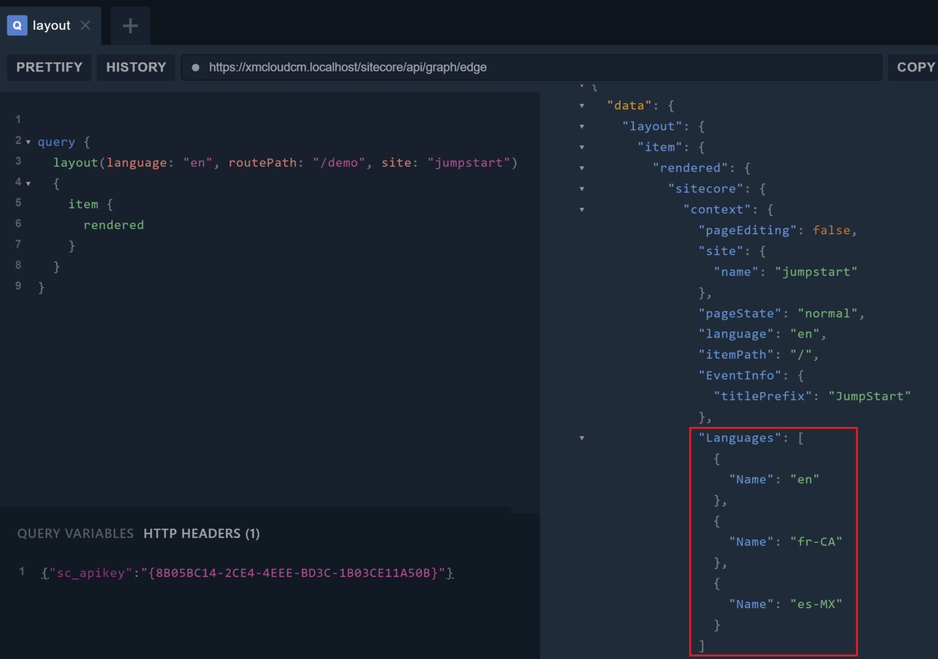
Task: Open the HISTORY panel
Action: click(136, 67)
